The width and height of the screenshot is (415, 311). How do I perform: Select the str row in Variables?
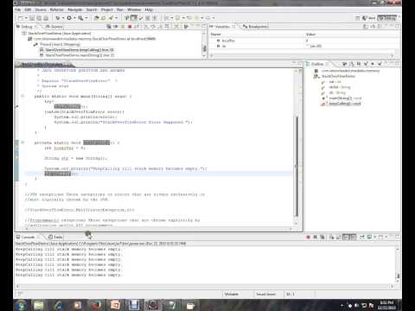[x=304, y=46]
